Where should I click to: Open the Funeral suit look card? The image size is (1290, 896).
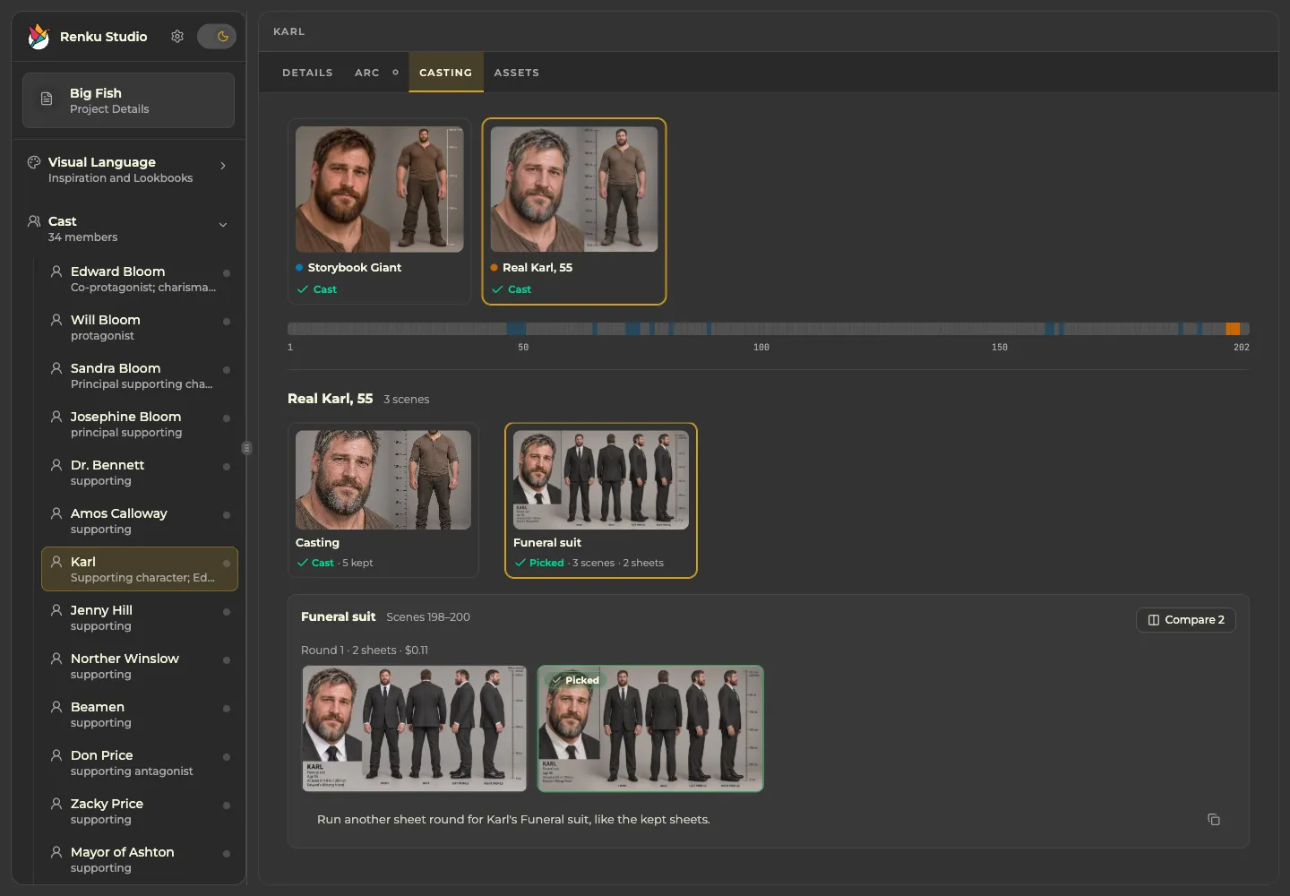(x=601, y=500)
